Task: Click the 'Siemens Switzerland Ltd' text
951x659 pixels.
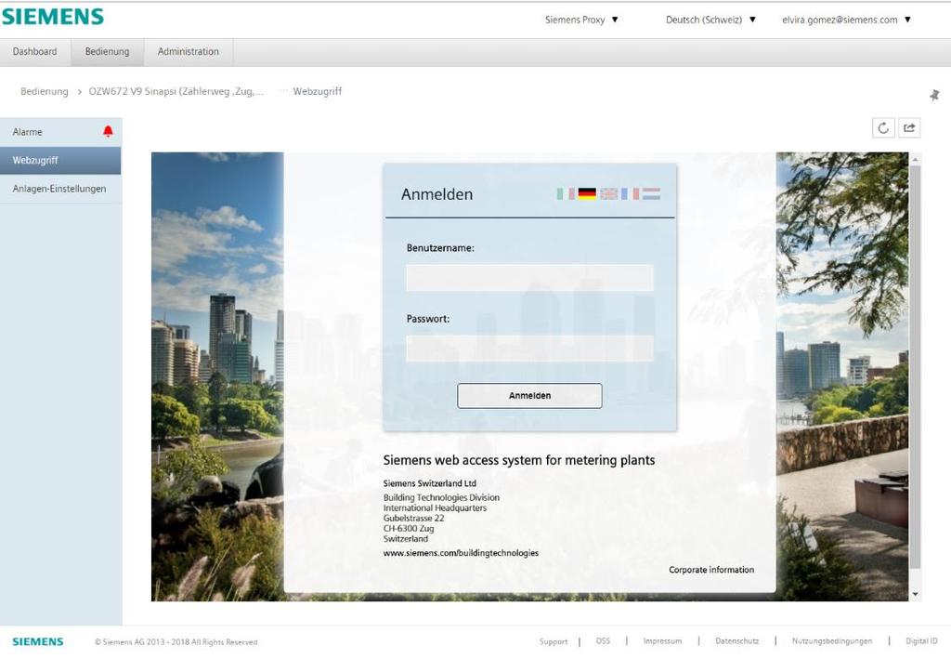Action: click(x=429, y=483)
